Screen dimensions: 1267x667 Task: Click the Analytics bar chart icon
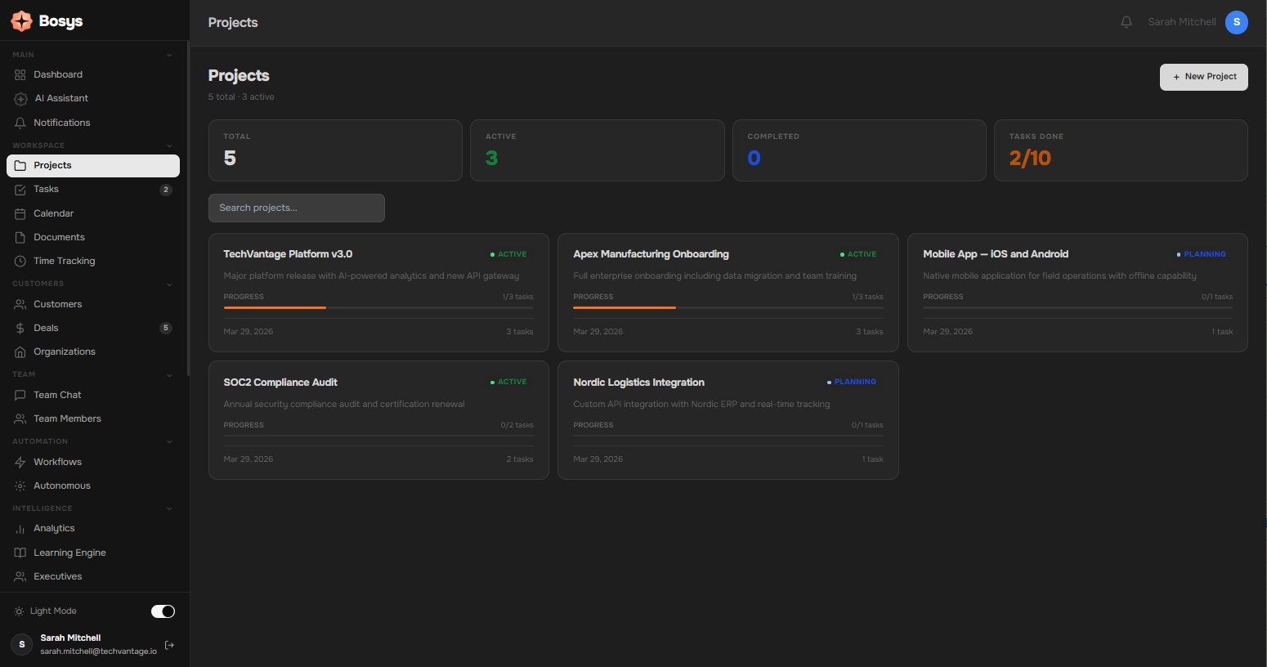pos(20,529)
